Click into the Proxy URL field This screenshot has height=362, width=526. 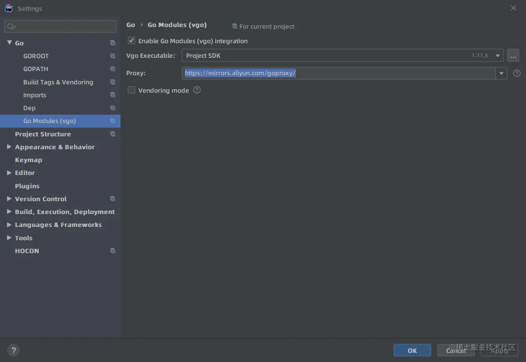click(339, 73)
